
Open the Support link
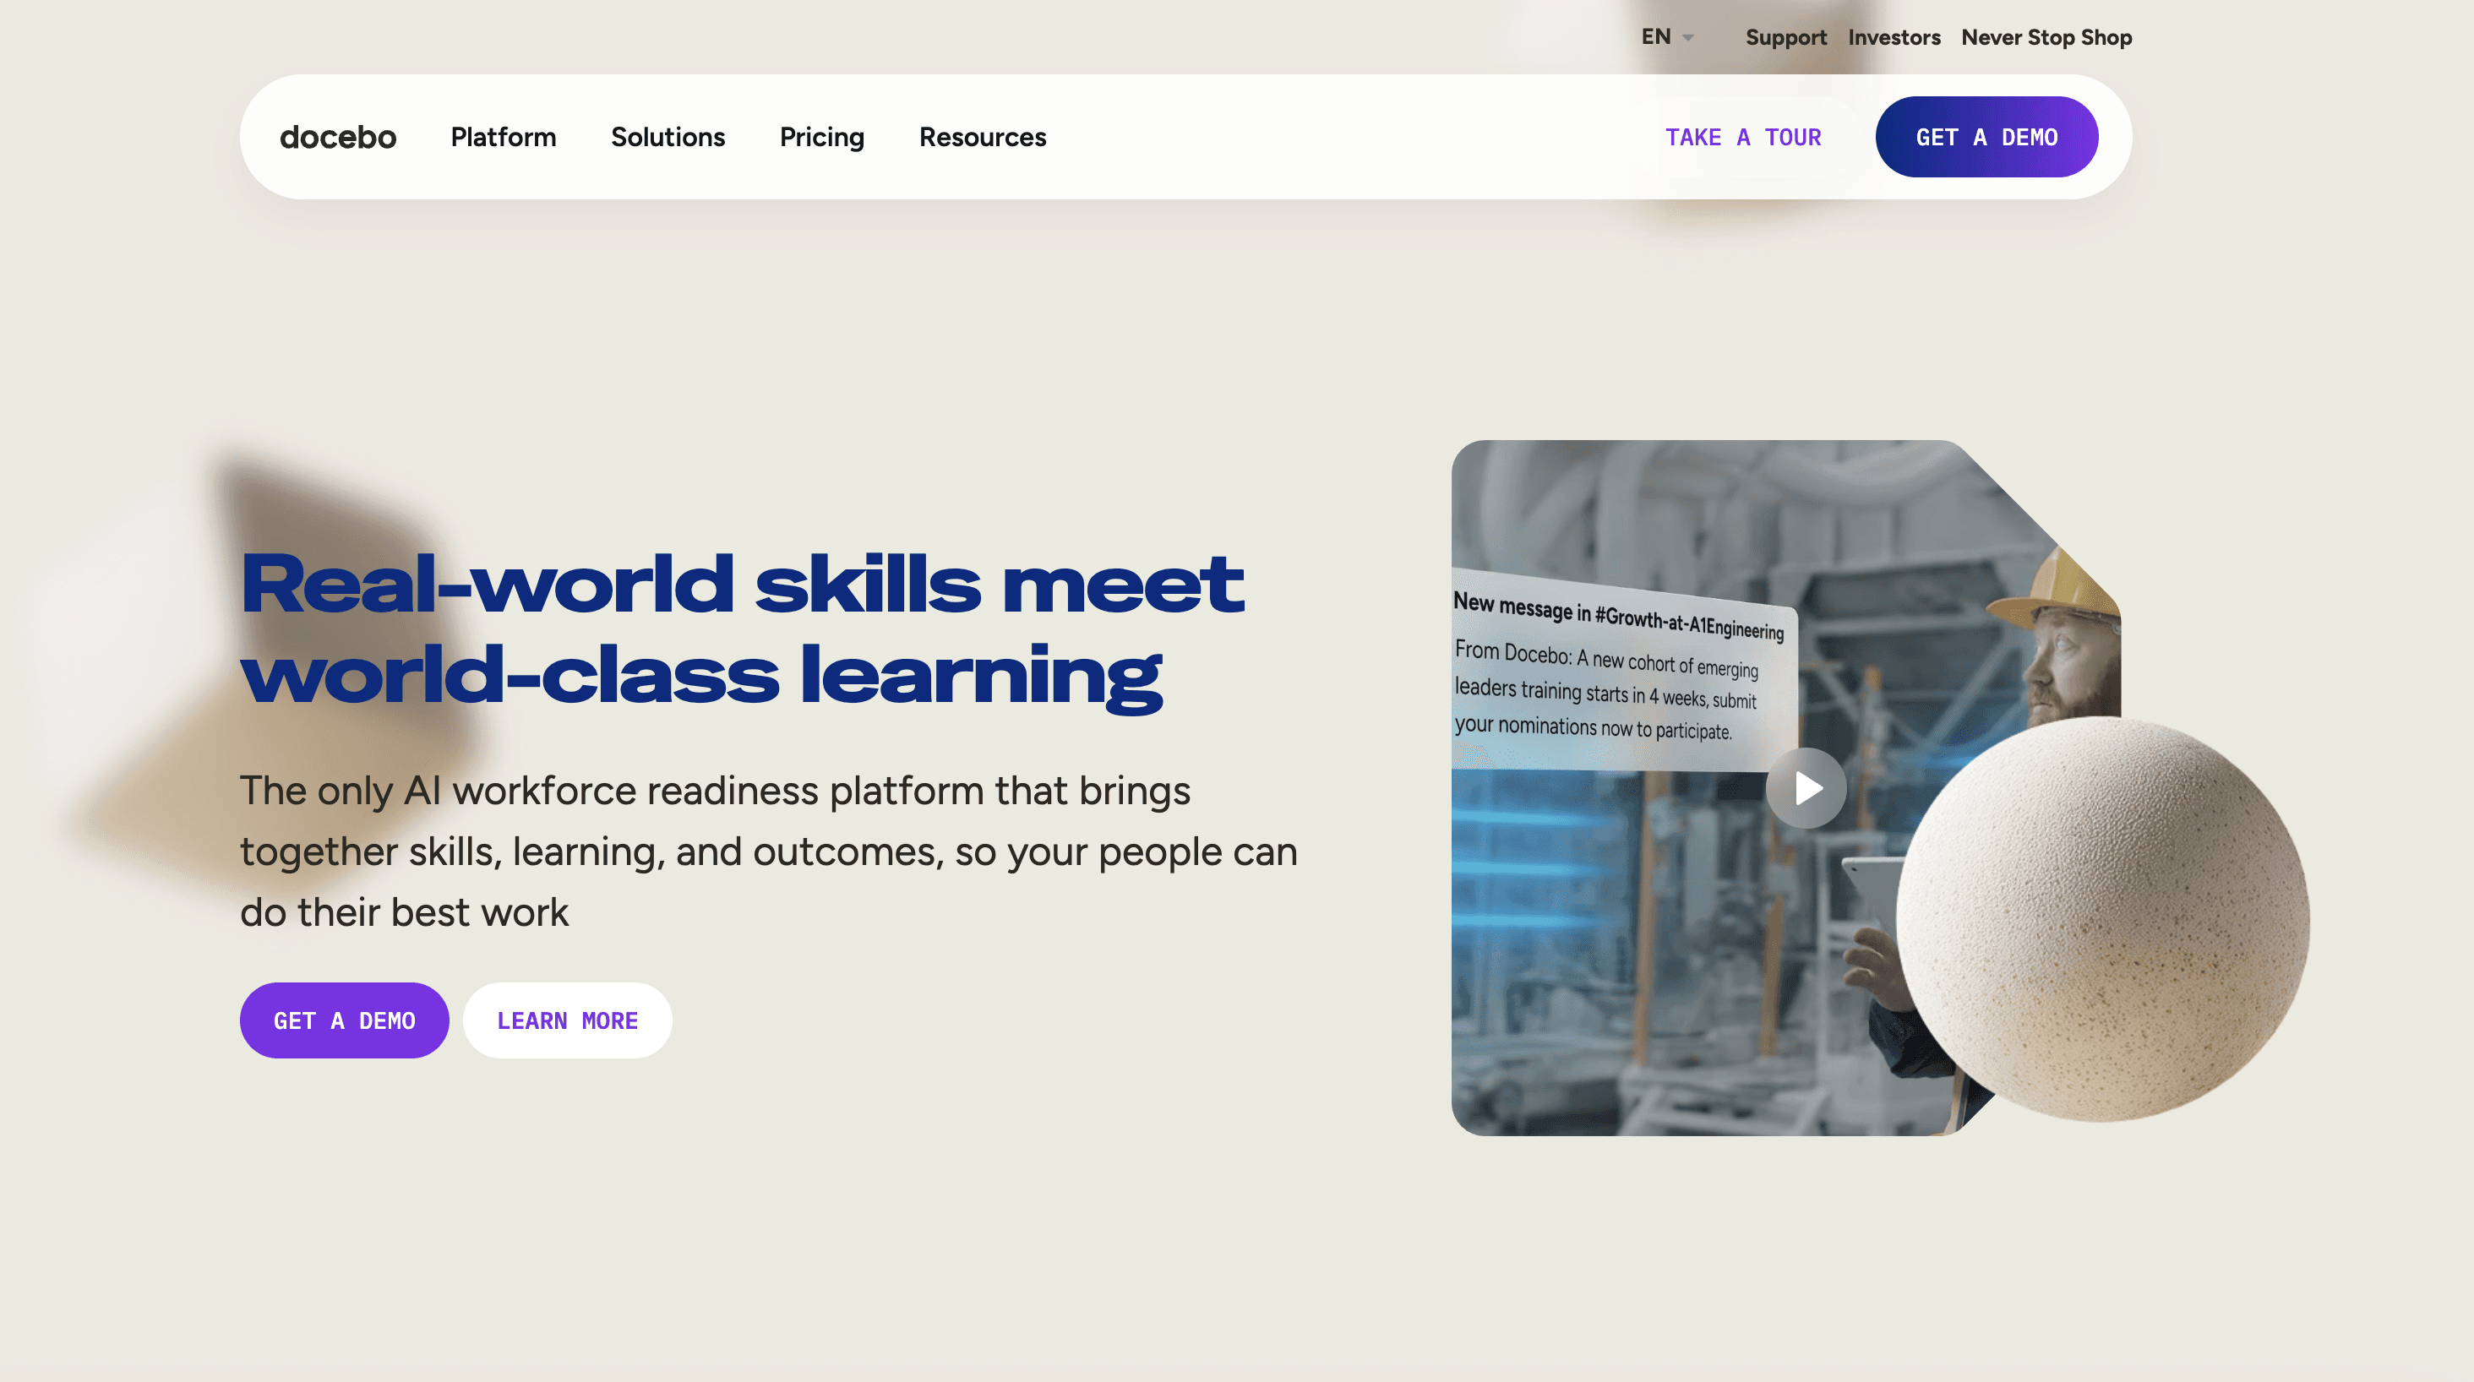(1785, 37)
